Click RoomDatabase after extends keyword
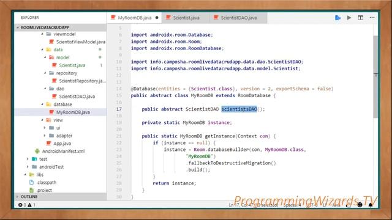Screen dimensions: 392x220 [x=254, y=95]
